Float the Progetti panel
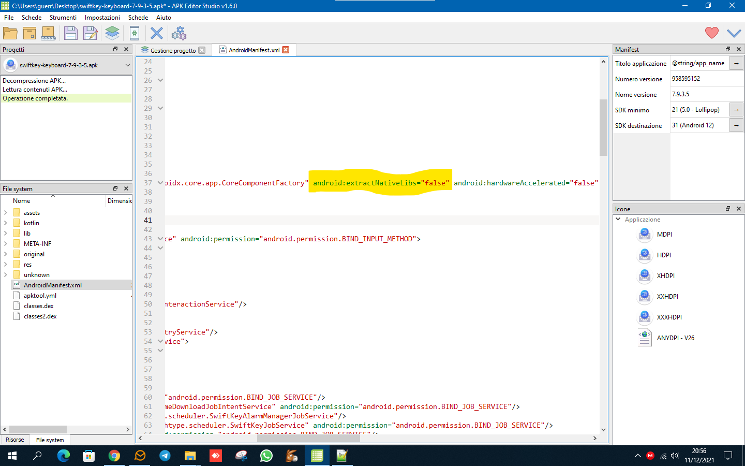 coord(115,49)
